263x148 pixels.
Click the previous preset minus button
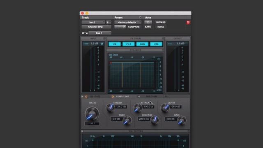pos(116,27)
